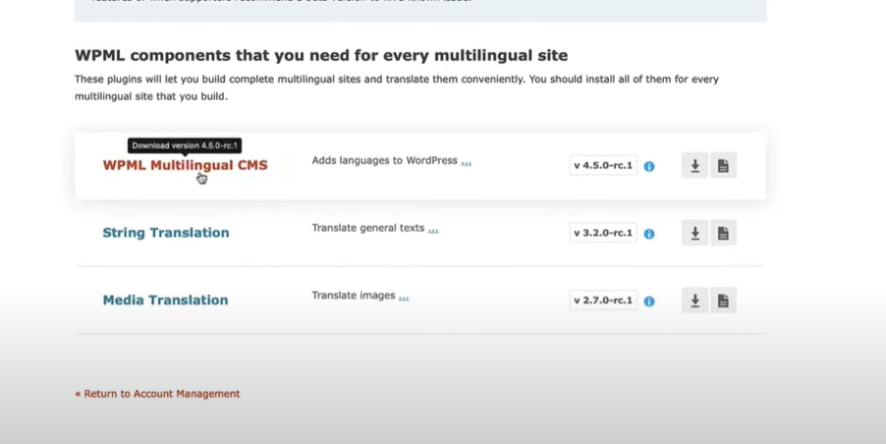The width and height of the screenshot is (886, 444).
Task: Open changelog document for Media Translation
Action: point(723,301)
